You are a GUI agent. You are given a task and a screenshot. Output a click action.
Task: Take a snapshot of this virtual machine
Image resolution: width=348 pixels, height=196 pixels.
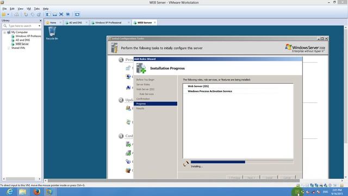[x=26, y=15]
